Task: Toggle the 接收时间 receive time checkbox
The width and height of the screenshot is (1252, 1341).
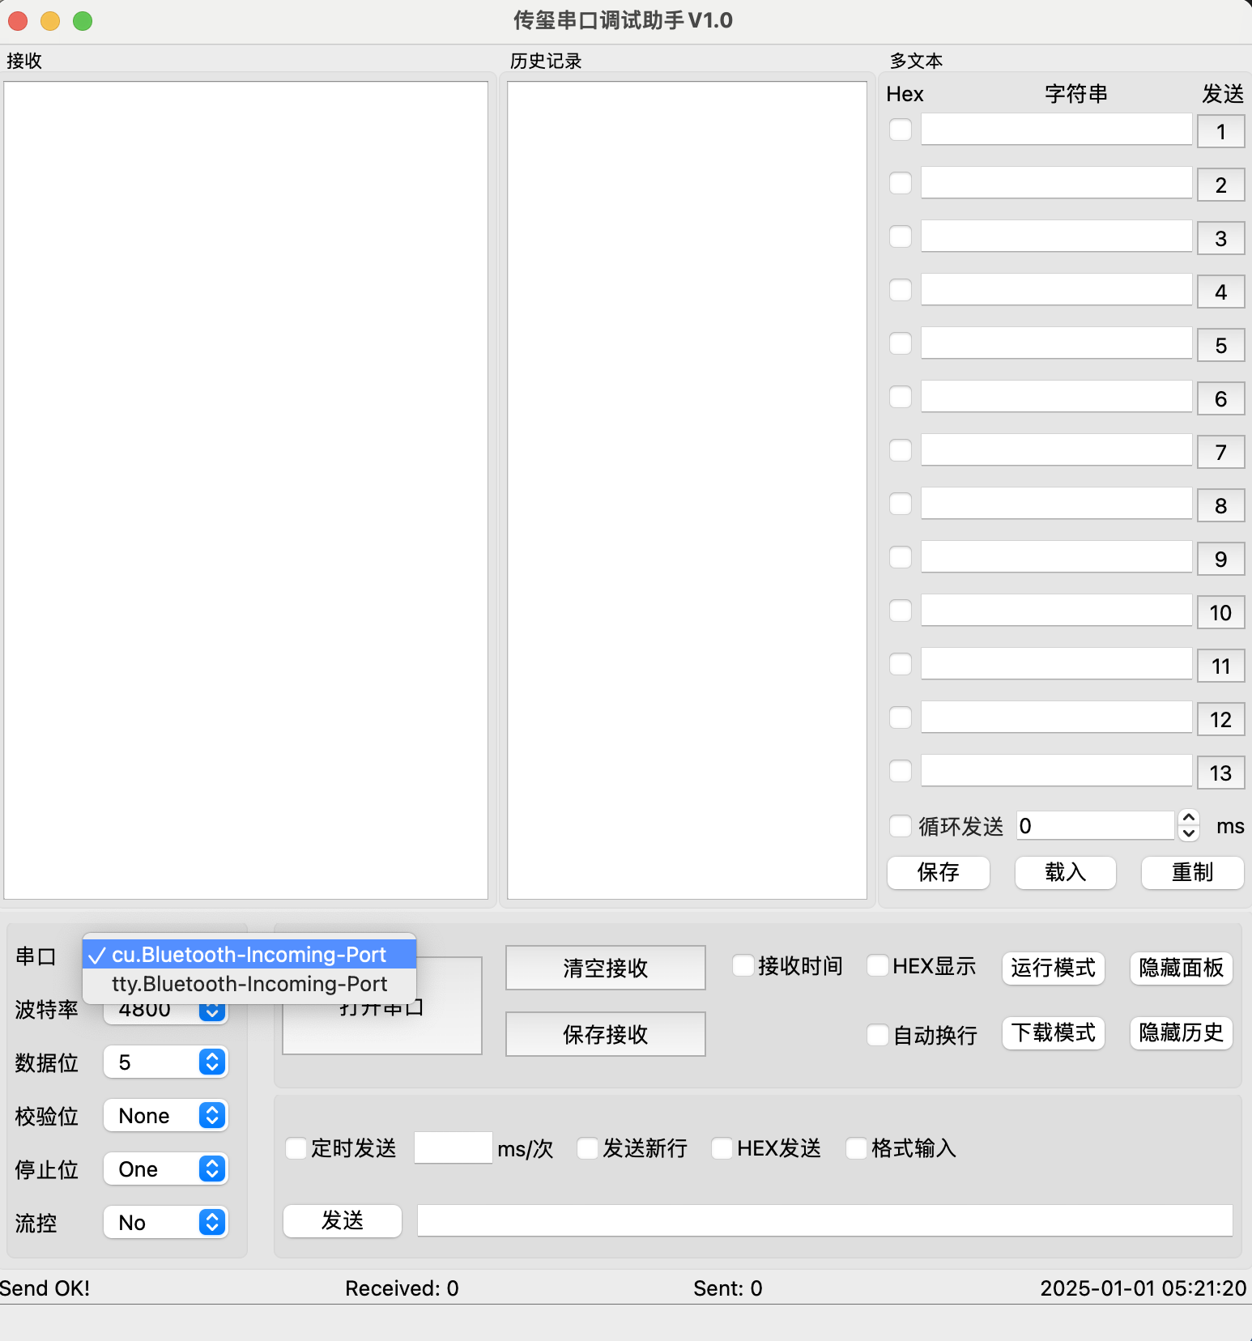Action: 743,966
